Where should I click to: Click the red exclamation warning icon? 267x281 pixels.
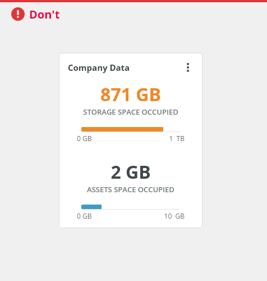click(x=18, y=14)
